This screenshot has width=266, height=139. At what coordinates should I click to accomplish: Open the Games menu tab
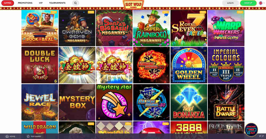pos(8,3)
